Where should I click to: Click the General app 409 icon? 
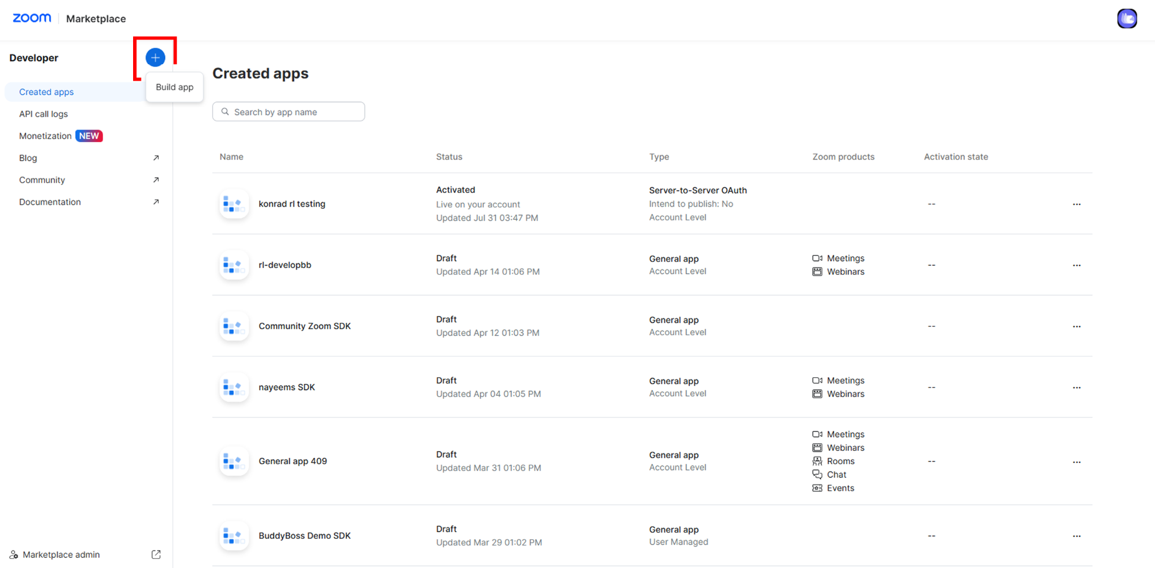click(x=234, y=461)
